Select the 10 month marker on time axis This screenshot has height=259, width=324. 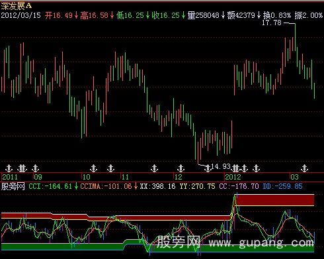tap(87, 177)
